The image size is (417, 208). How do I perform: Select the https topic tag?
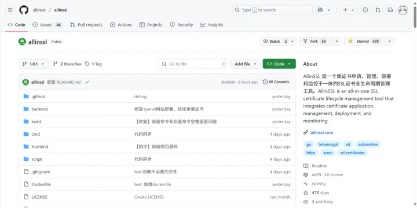click(311, 153)
